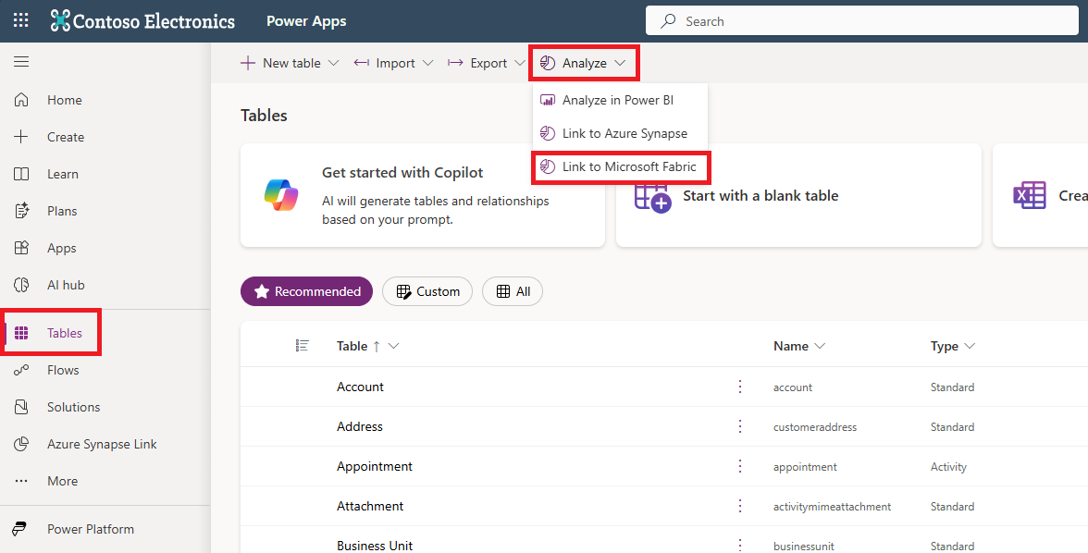
Task: Click Get started with Copilot card
Action: coord(423,195)
